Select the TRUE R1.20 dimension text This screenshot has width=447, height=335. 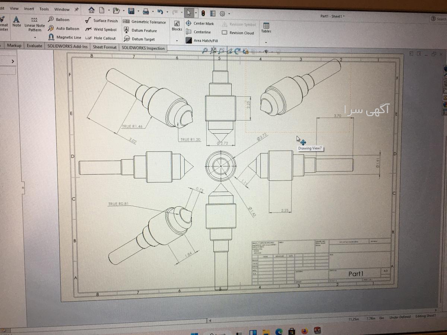(x=191, y=140)
